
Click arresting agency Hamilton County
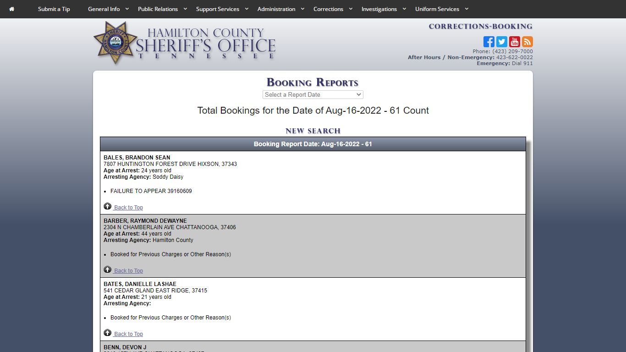coord(173,240)
